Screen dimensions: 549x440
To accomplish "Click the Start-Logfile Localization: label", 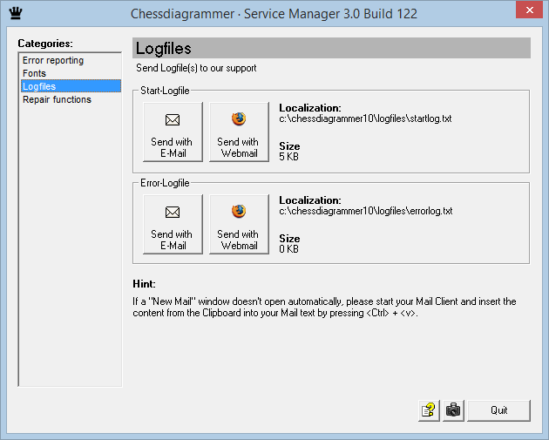I will point(310,108).
